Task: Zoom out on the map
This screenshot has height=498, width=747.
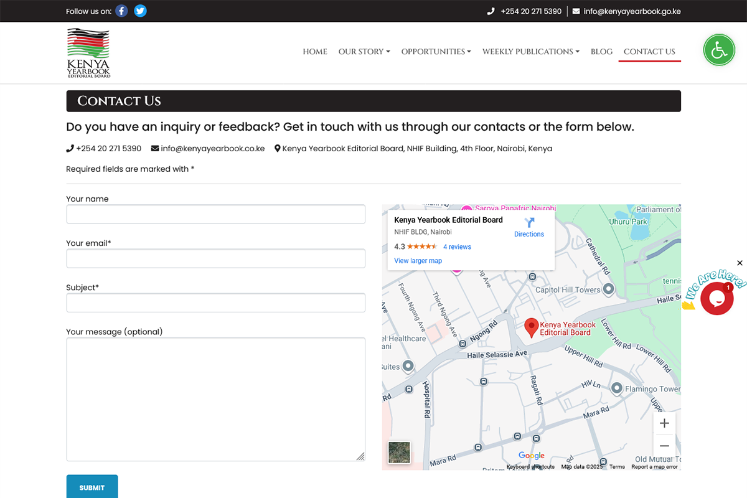Action: click(664, 446)
